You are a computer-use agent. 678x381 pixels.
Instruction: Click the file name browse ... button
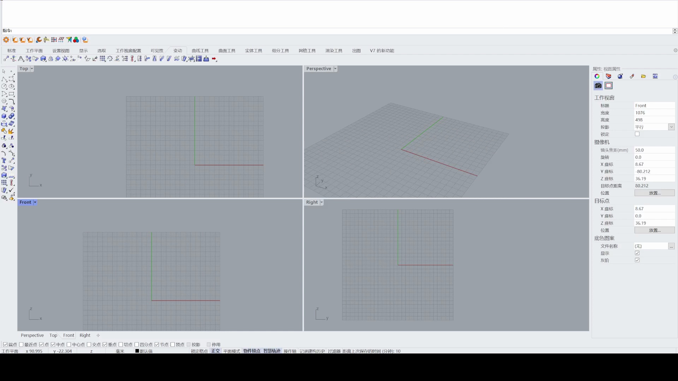(671, 246)
